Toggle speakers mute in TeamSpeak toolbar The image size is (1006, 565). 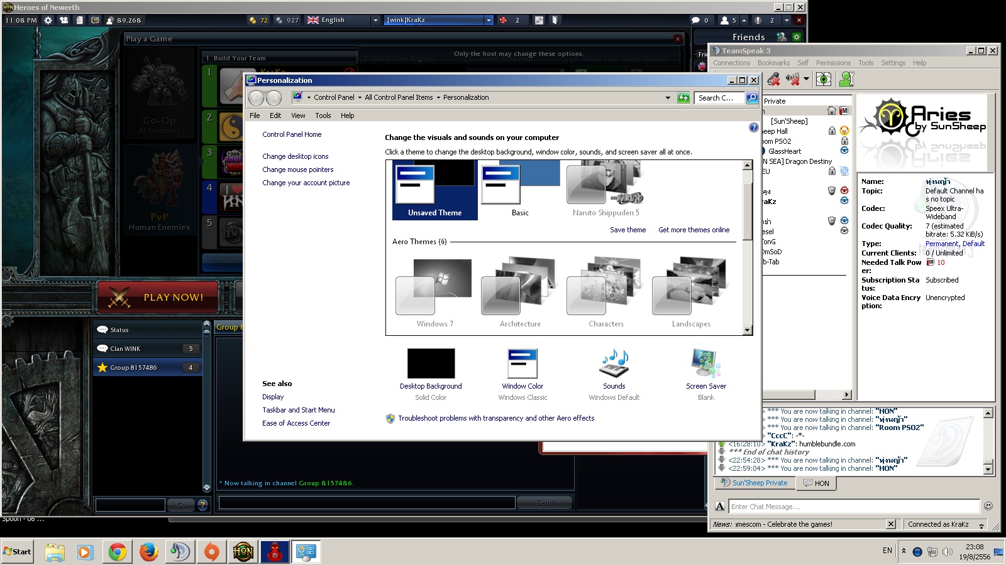click(792, 79)
